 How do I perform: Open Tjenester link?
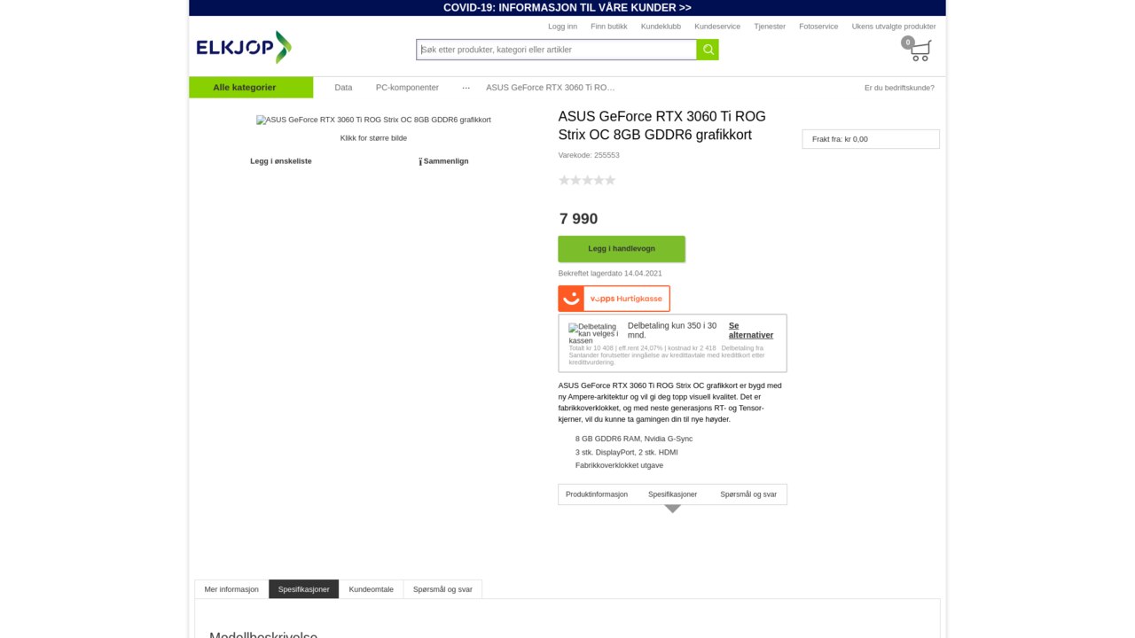(x=770, y=27)
